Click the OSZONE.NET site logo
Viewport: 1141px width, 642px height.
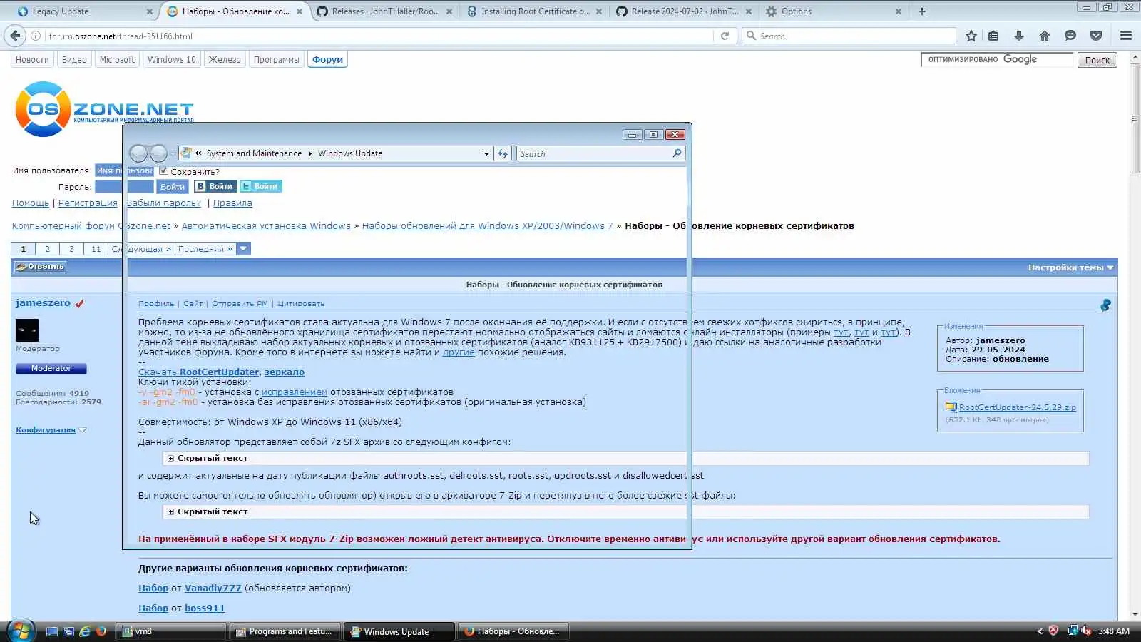(x=104, y=109)
